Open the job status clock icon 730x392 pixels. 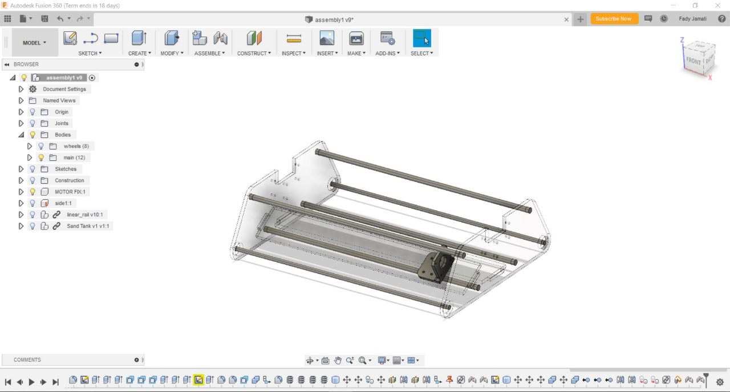pyautogui.click(x=664, y=19)
